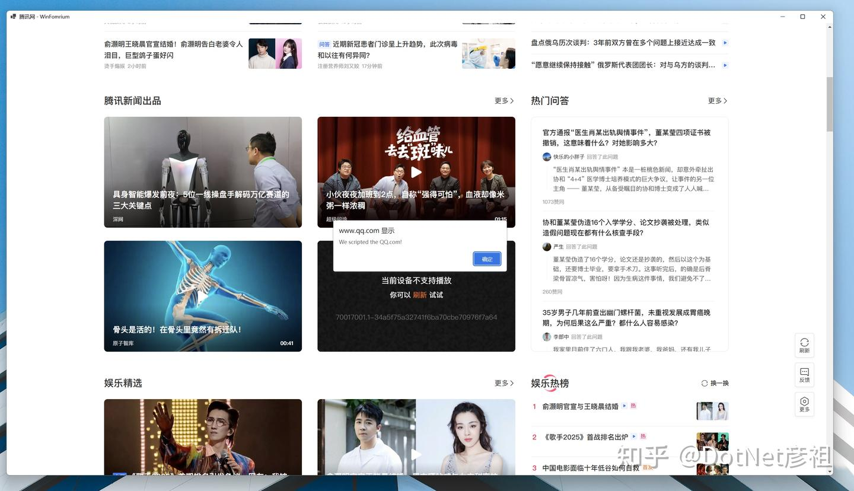Open 盘点俄乌历次谈判 news link

(623, 43)
